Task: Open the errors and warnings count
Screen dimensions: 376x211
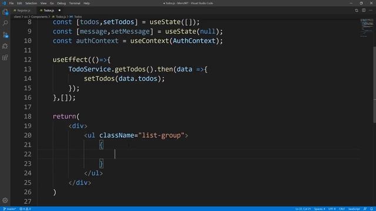Action: (25, 209)
